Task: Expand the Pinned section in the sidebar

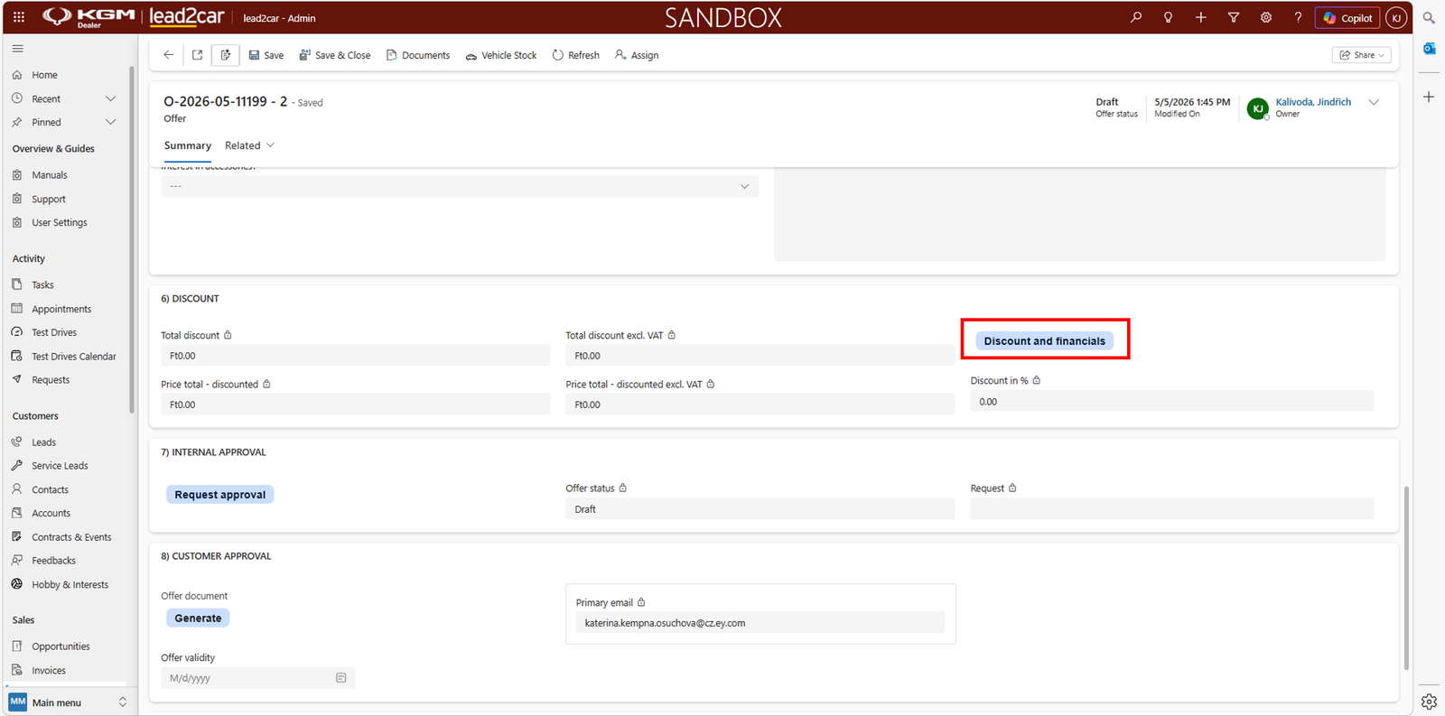Action: click(111, 122)
